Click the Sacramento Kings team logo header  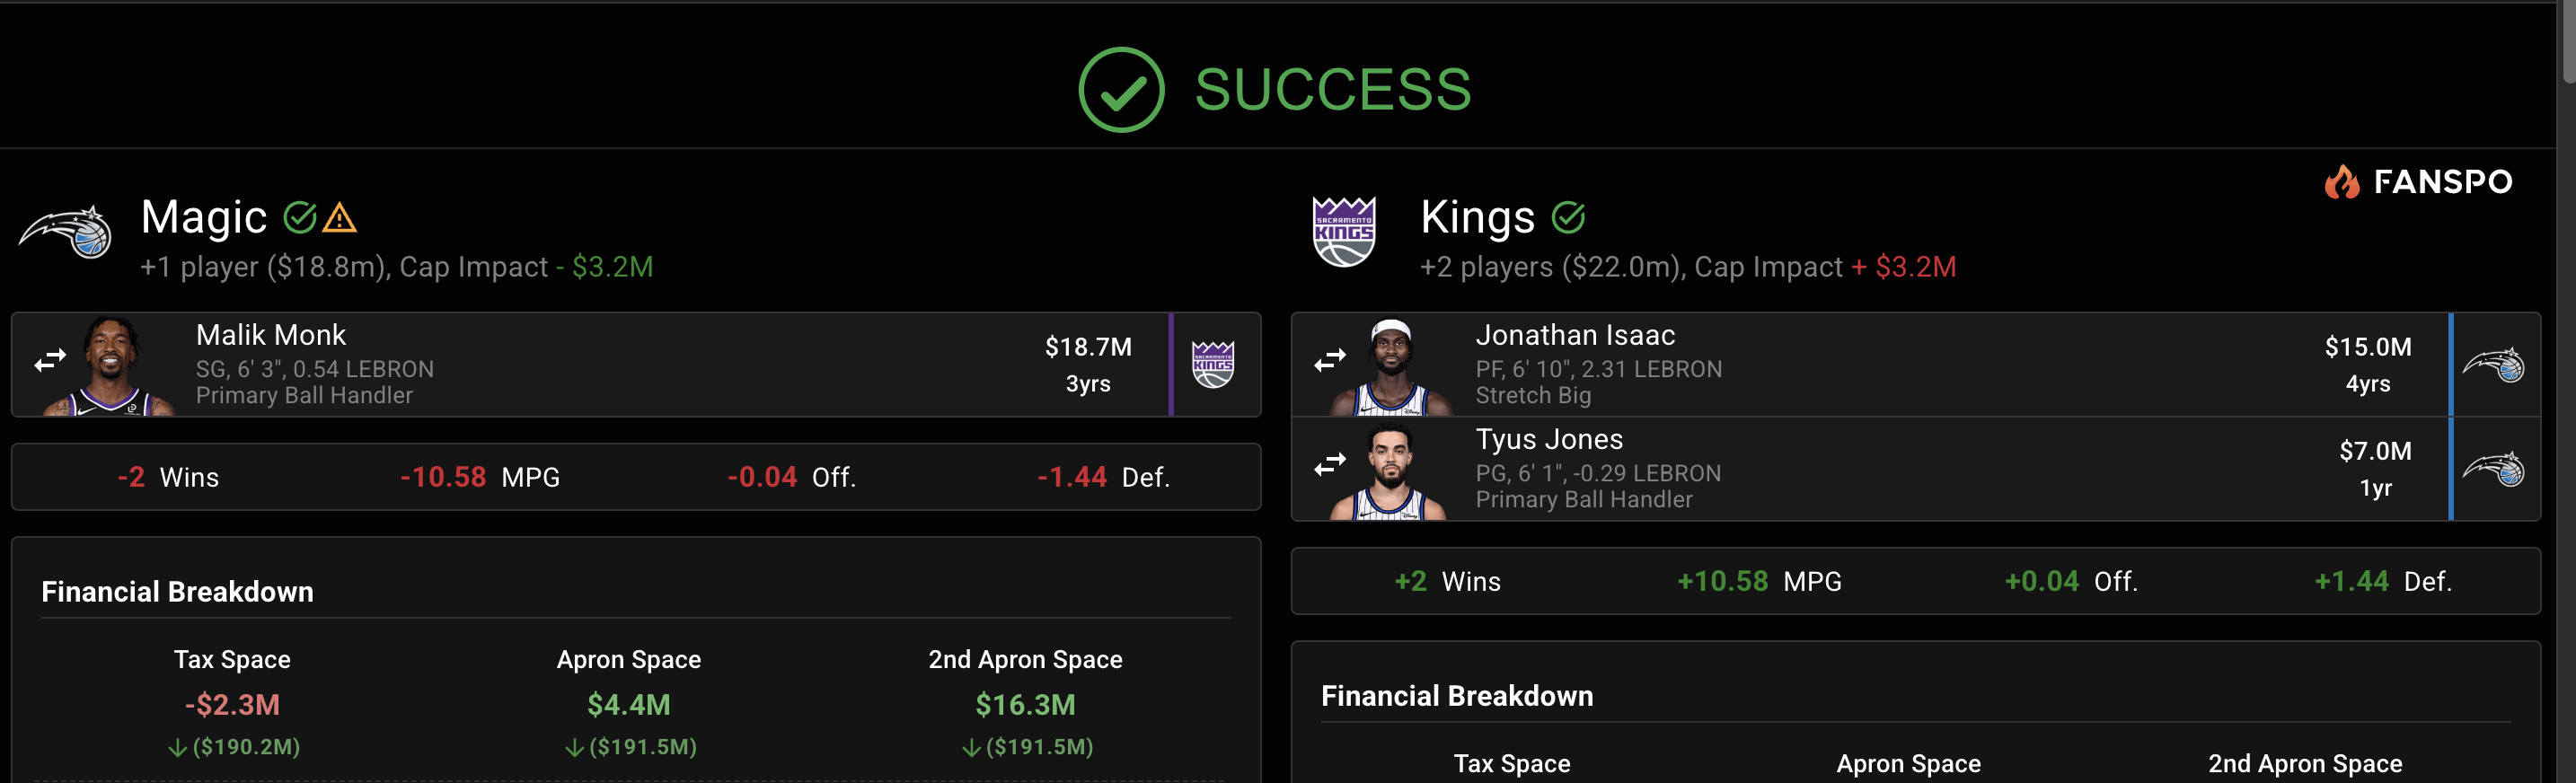click(x=1343, y=232)
